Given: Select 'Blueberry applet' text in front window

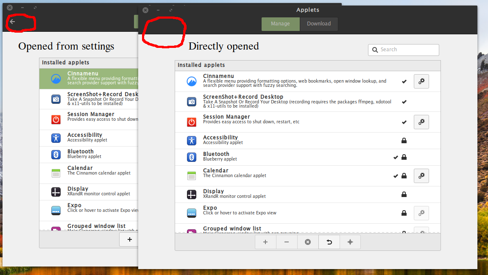Looking at the screenshot, I should pyautogui.click(x=220, y=159).
